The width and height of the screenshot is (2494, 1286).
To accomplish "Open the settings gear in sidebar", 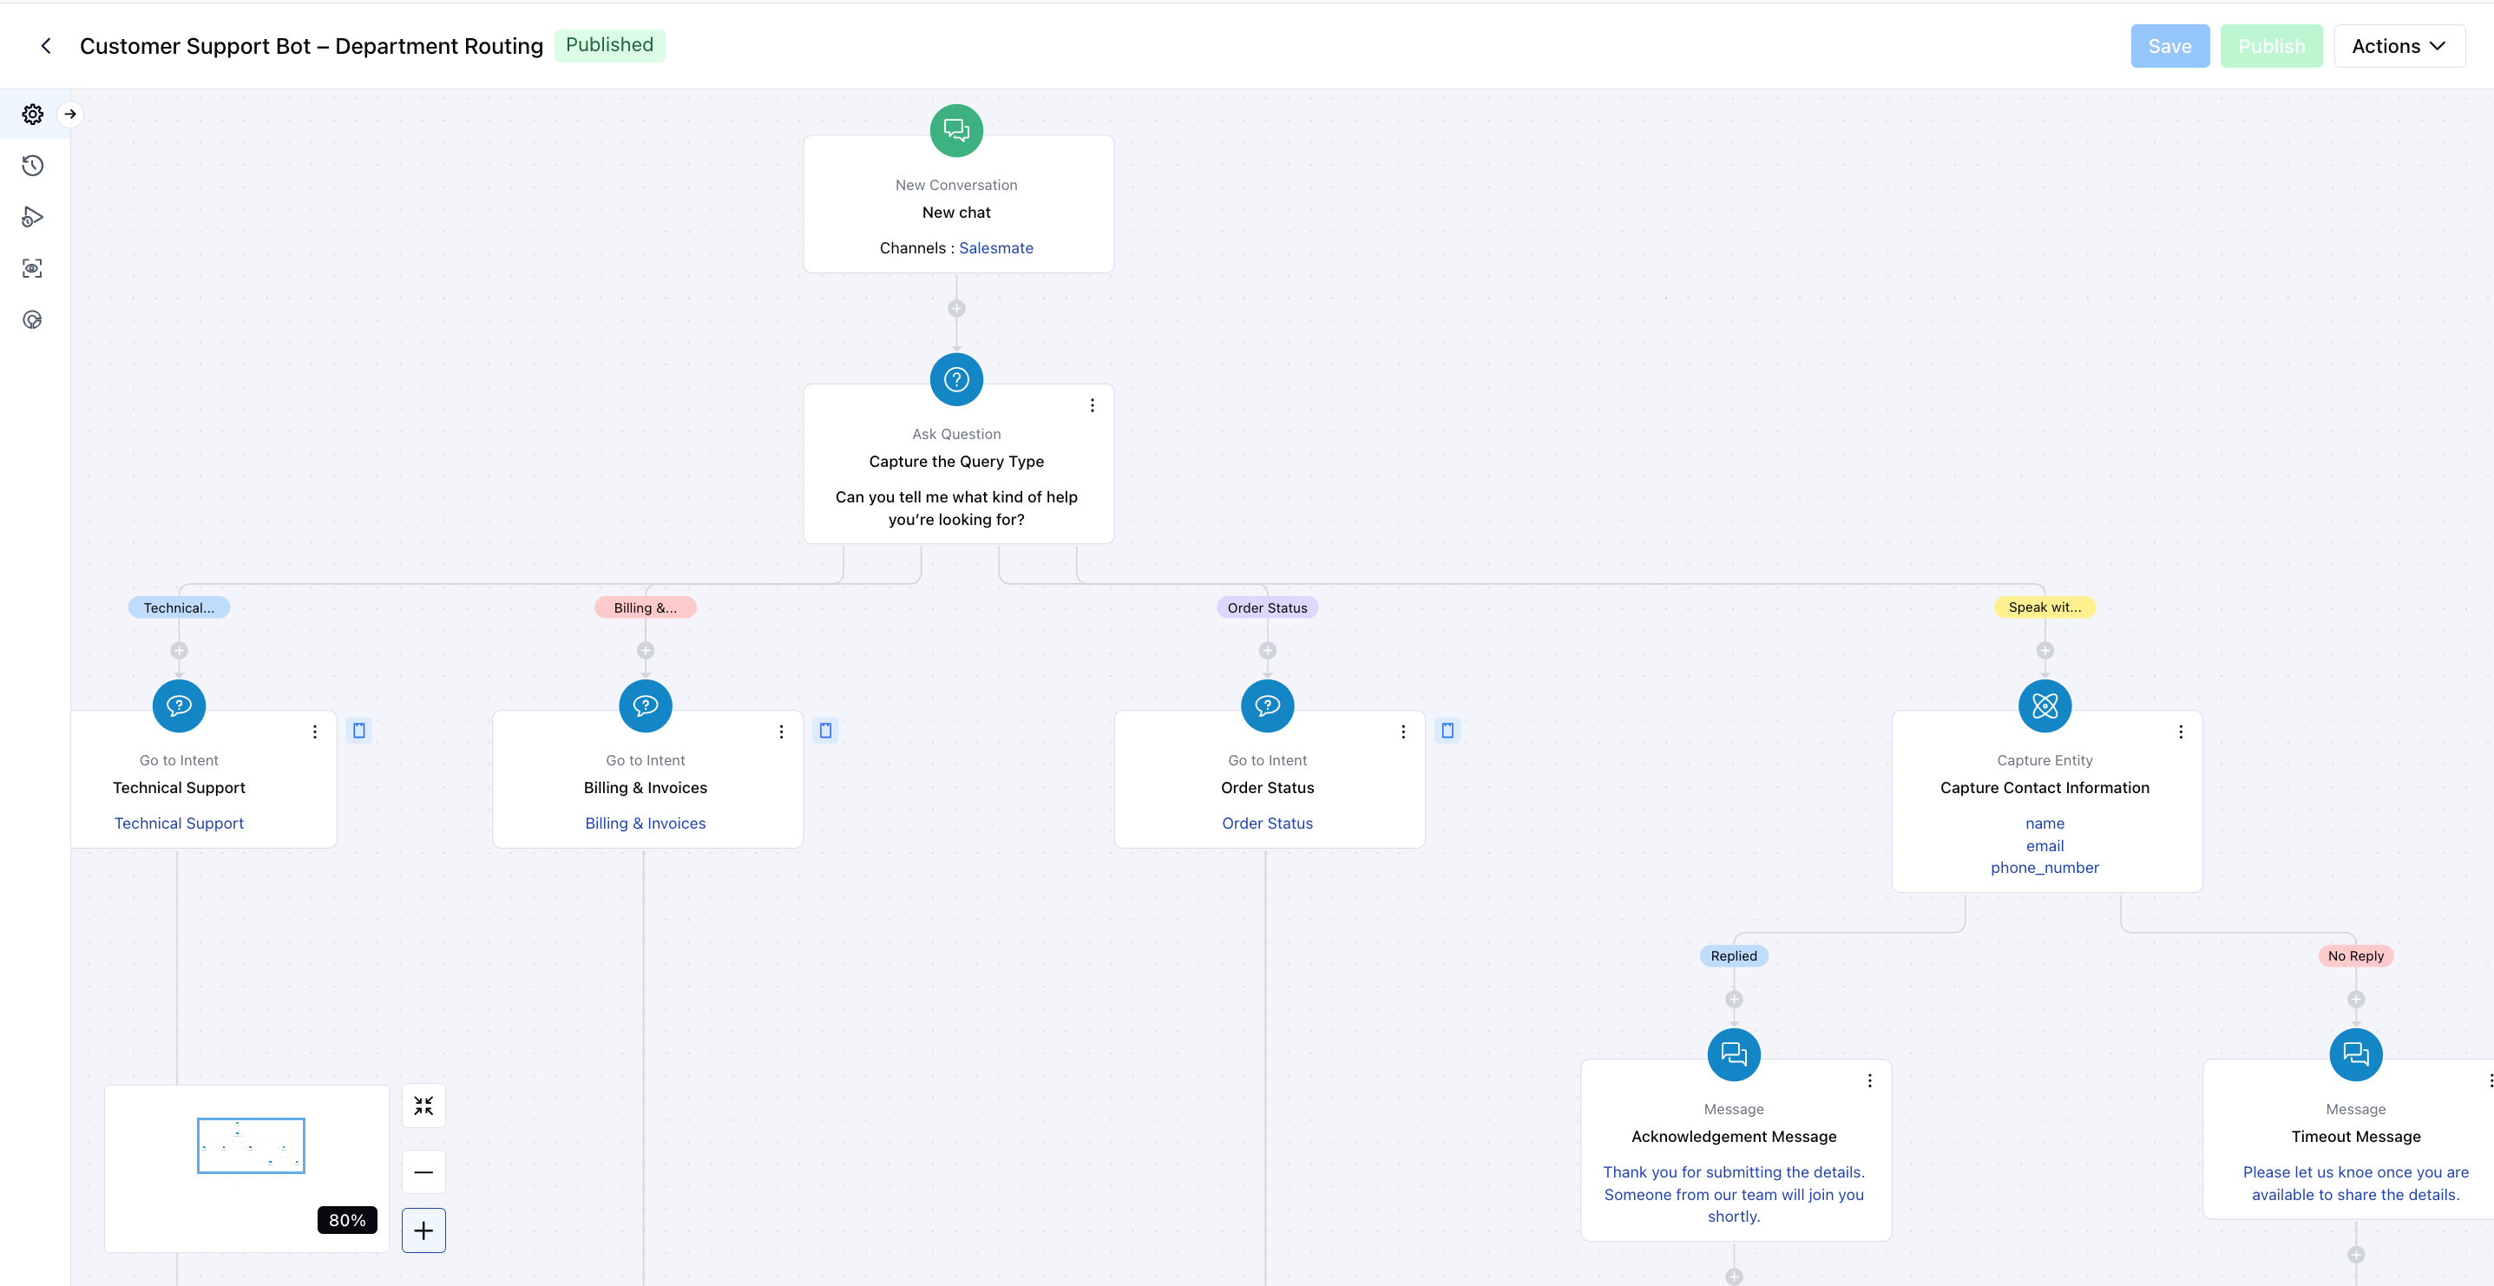I will (x=33, y=115).
